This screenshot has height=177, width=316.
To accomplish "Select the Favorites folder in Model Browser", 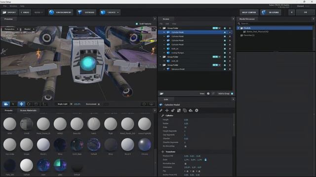I will point(249,35).
